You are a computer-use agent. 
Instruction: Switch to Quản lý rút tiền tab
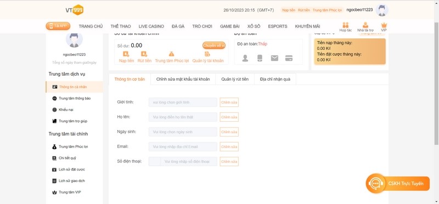point(235,79)
